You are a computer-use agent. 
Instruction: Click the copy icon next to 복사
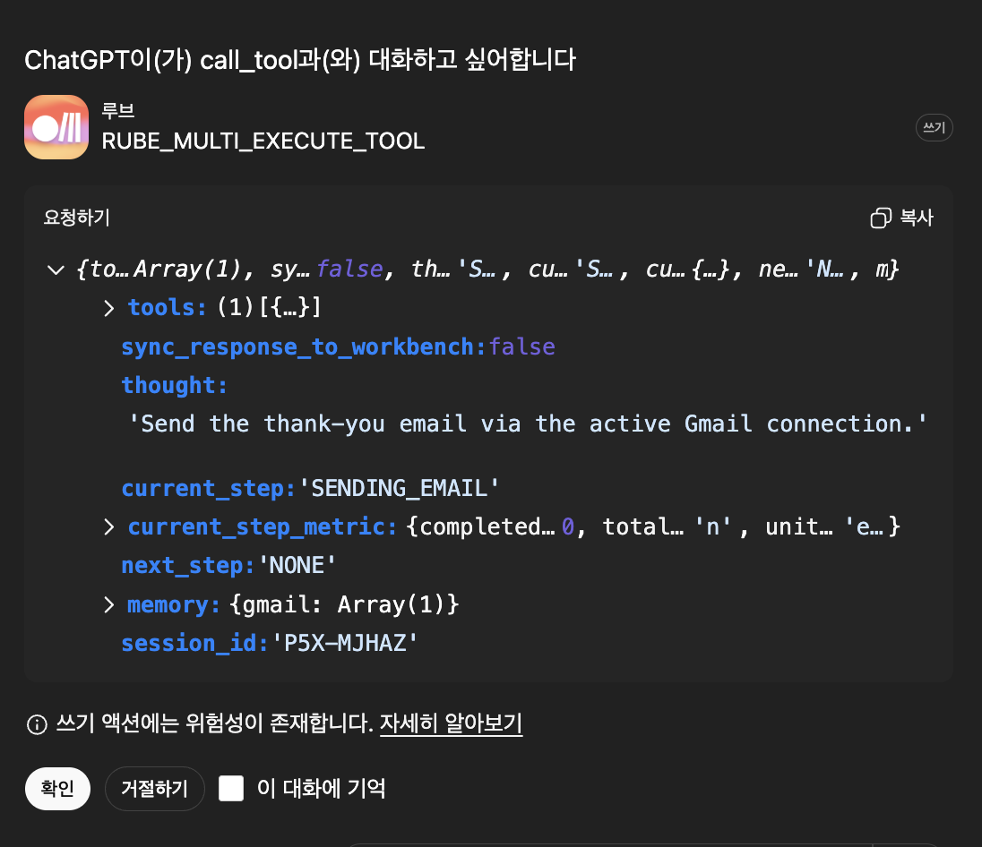tap(881, 218)
